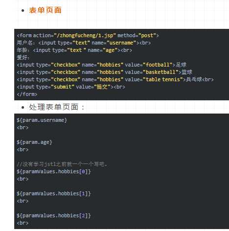Click the "username" attribute in the code
This screenshot has height=231, width=229.
[x=121, y=43]
